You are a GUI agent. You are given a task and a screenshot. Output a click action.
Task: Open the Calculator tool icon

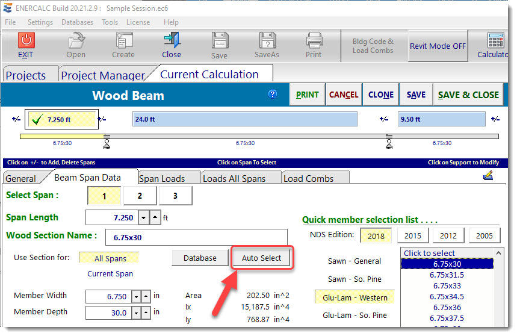[x=495, y=41]
